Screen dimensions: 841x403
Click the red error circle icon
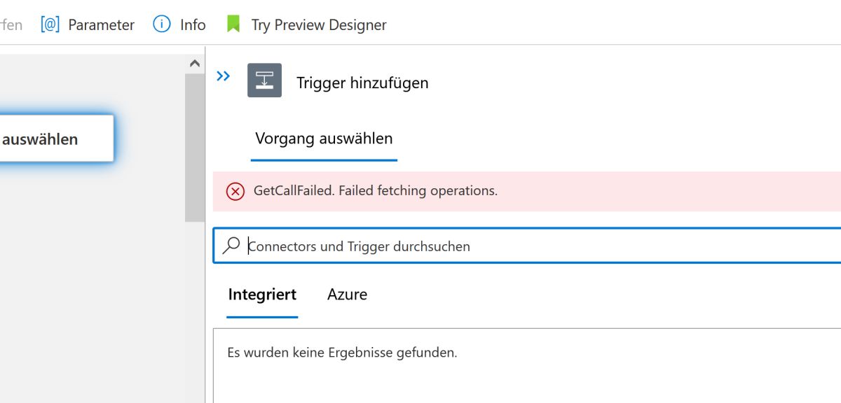(235, 191)
